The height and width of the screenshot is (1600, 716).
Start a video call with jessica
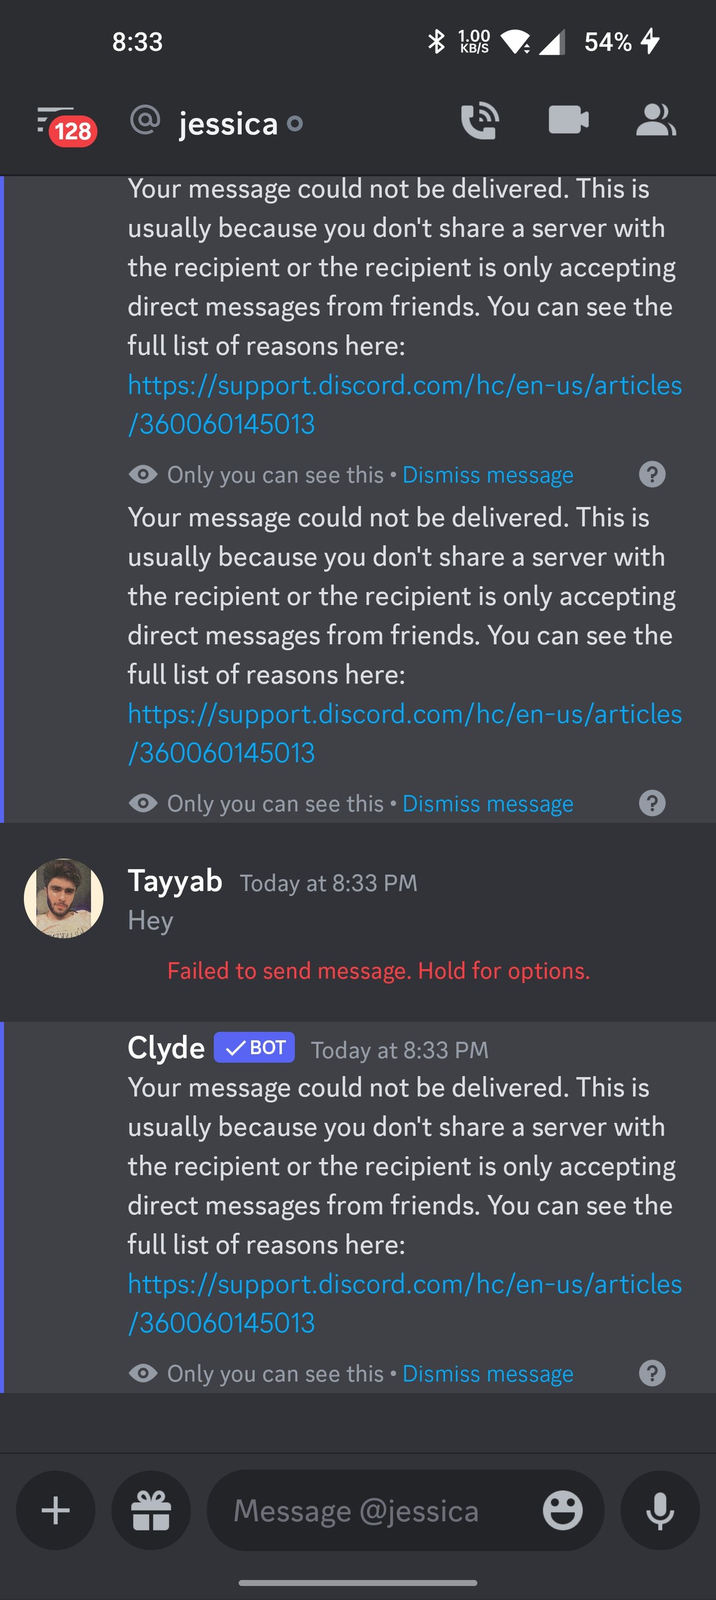[568, 120]
